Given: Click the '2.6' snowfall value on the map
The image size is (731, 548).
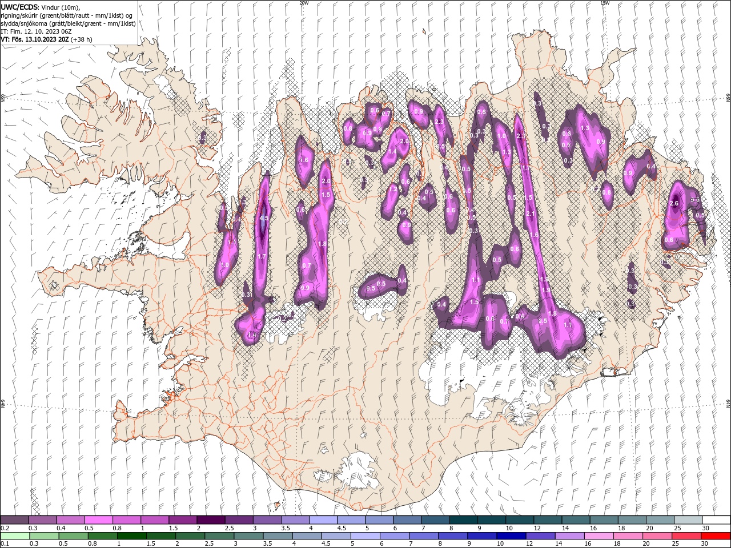Looking at the screenshot, I should point(674,204).
